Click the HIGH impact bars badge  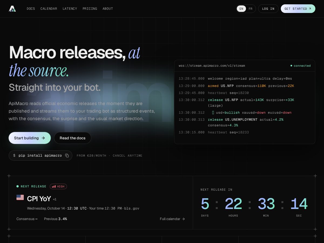click(58, 186)
